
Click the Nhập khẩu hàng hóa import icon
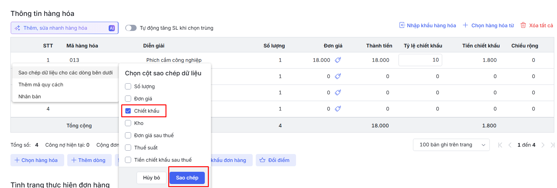pos(402,25)
